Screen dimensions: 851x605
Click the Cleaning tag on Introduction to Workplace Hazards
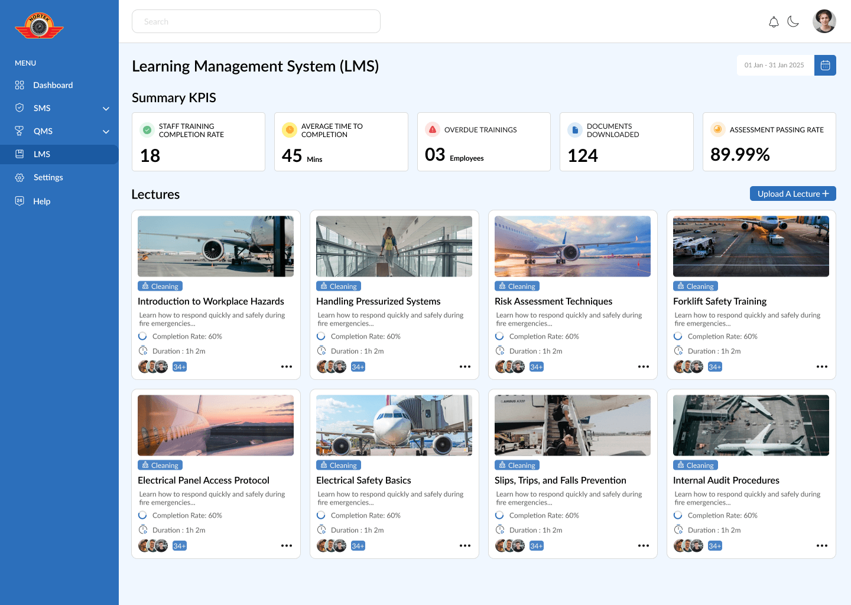point(160,286)
